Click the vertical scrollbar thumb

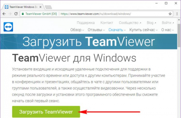(179, 35)
